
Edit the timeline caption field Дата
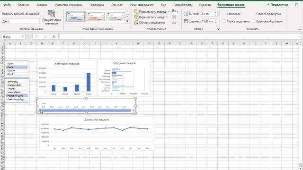(x=20, y=21)
